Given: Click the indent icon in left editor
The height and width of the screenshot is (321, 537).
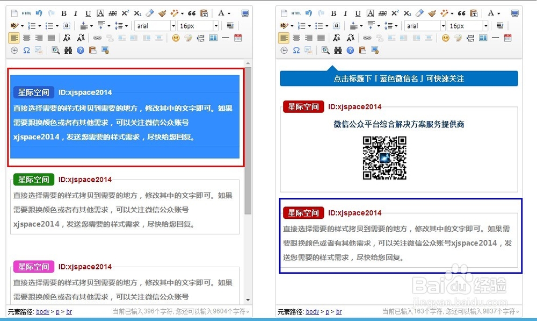Looking at the screenshot, I should (230, 26).
